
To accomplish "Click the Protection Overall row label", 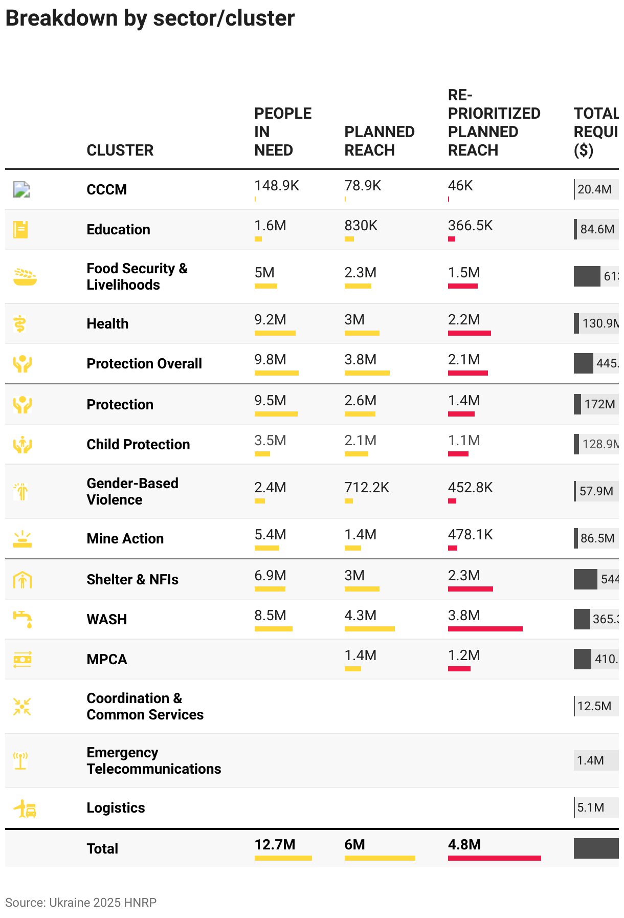I will click(144, 363).
